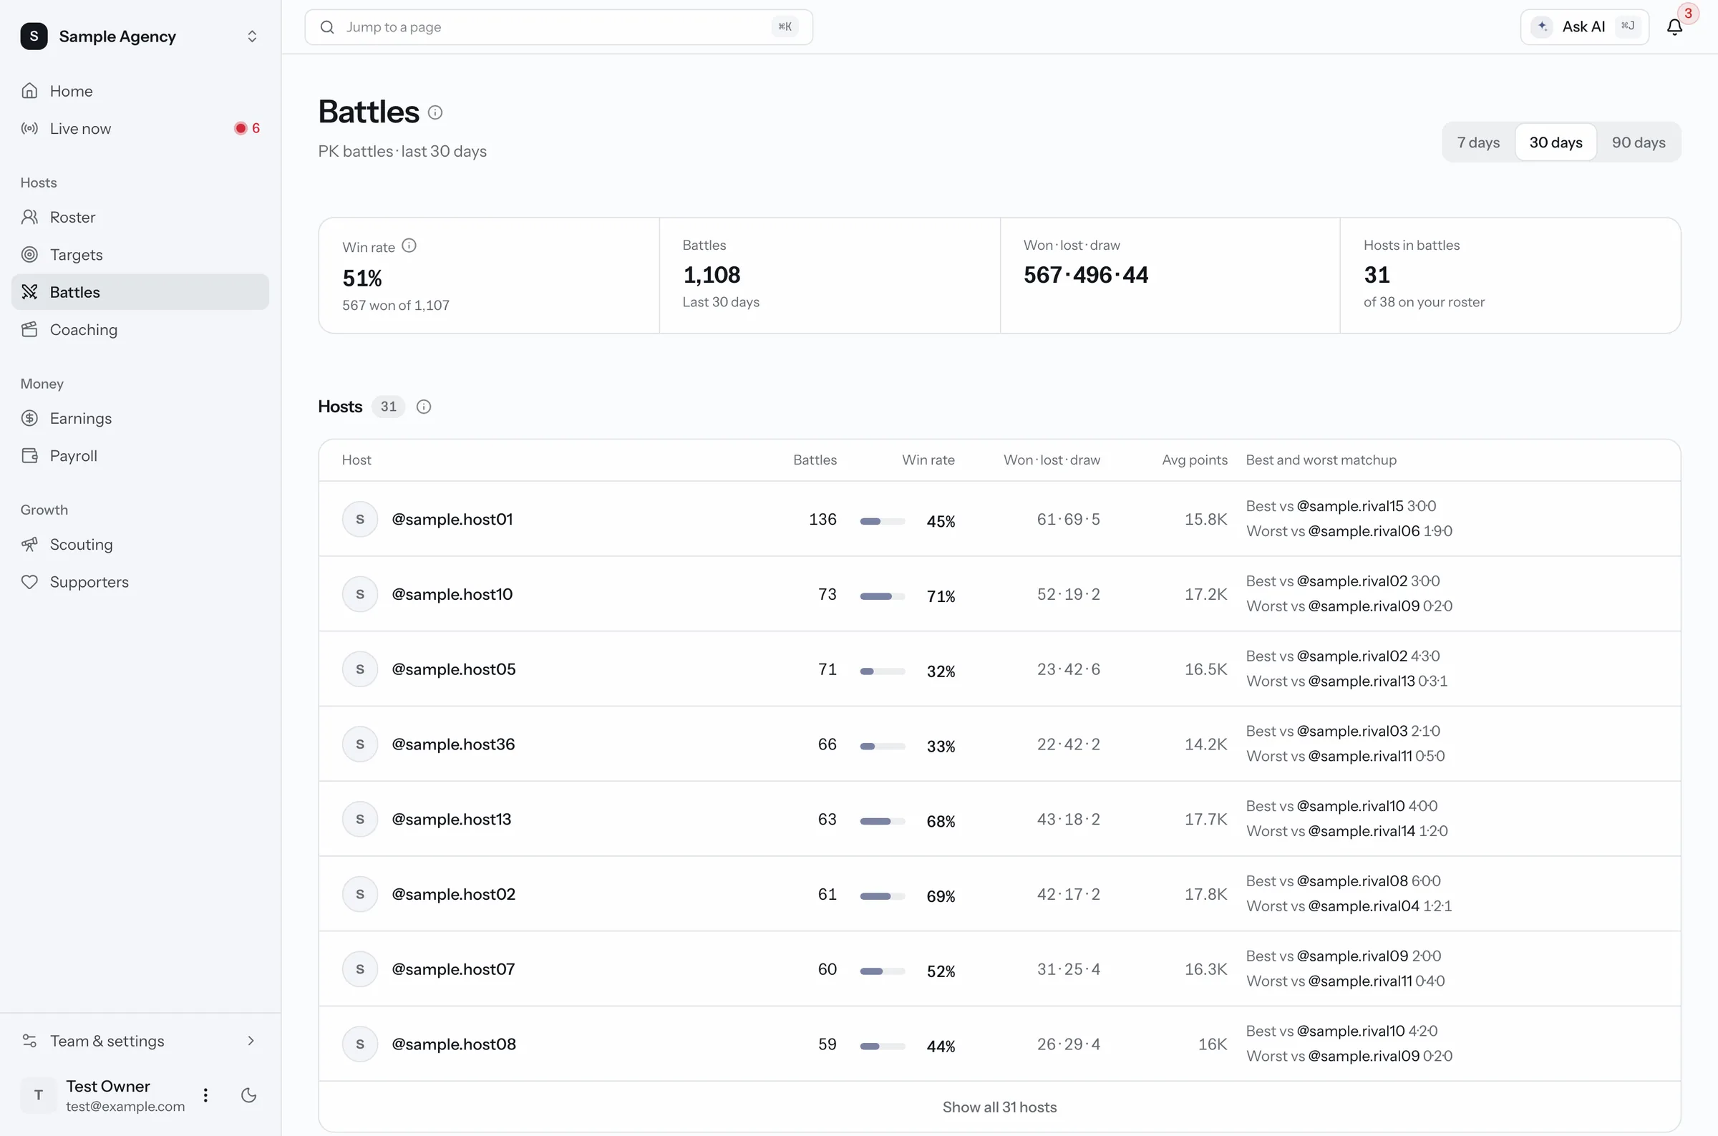Click the Sample Agency logo icon
This screenshot has height=1136, width=1718.
pyautogui.click(x=34, y=37)
